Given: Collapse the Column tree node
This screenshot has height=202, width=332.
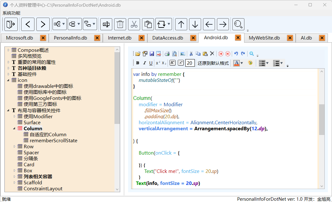Looking at the screenshot, I should tap(15, 129).
